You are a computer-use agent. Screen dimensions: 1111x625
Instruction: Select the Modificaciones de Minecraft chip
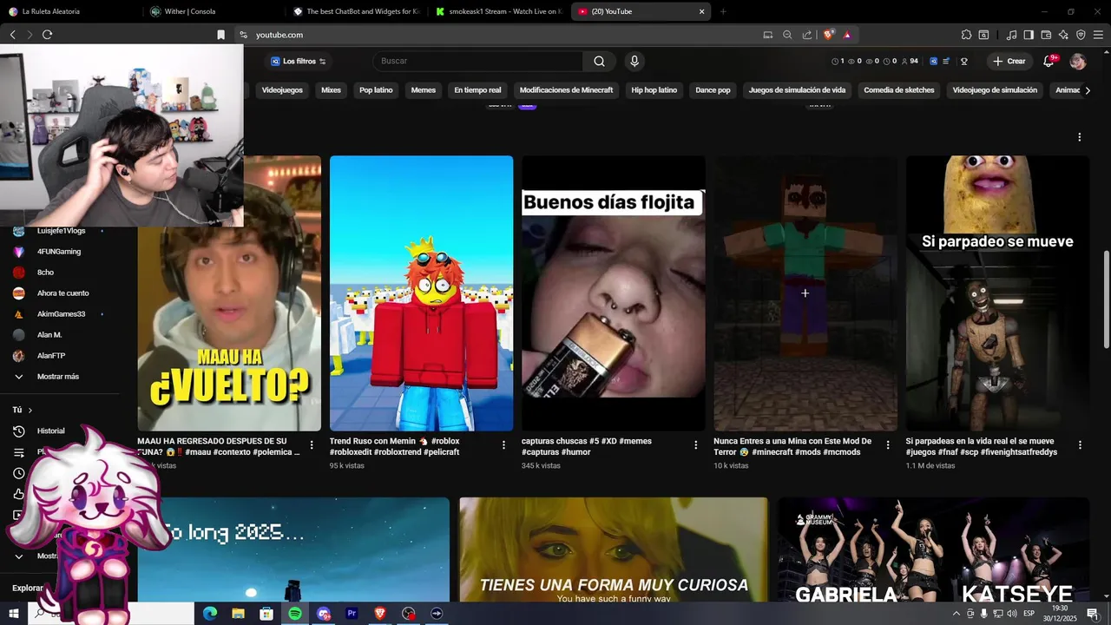click(x=566, y=90)
